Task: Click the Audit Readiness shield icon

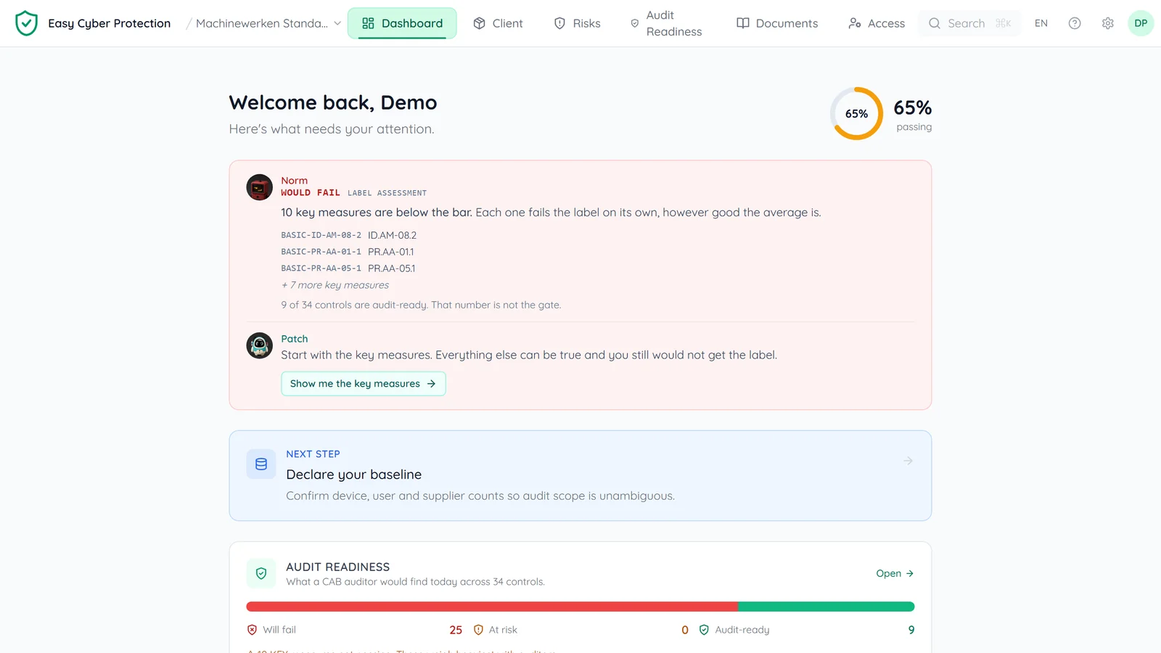Action: [261, 573]
